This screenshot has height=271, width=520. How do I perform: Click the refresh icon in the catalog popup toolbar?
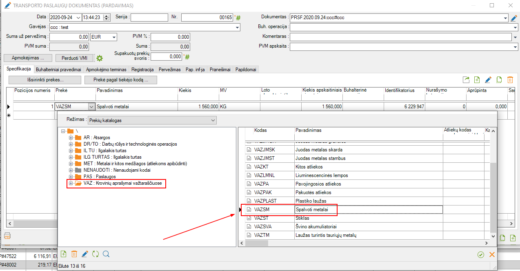[96, 254]
